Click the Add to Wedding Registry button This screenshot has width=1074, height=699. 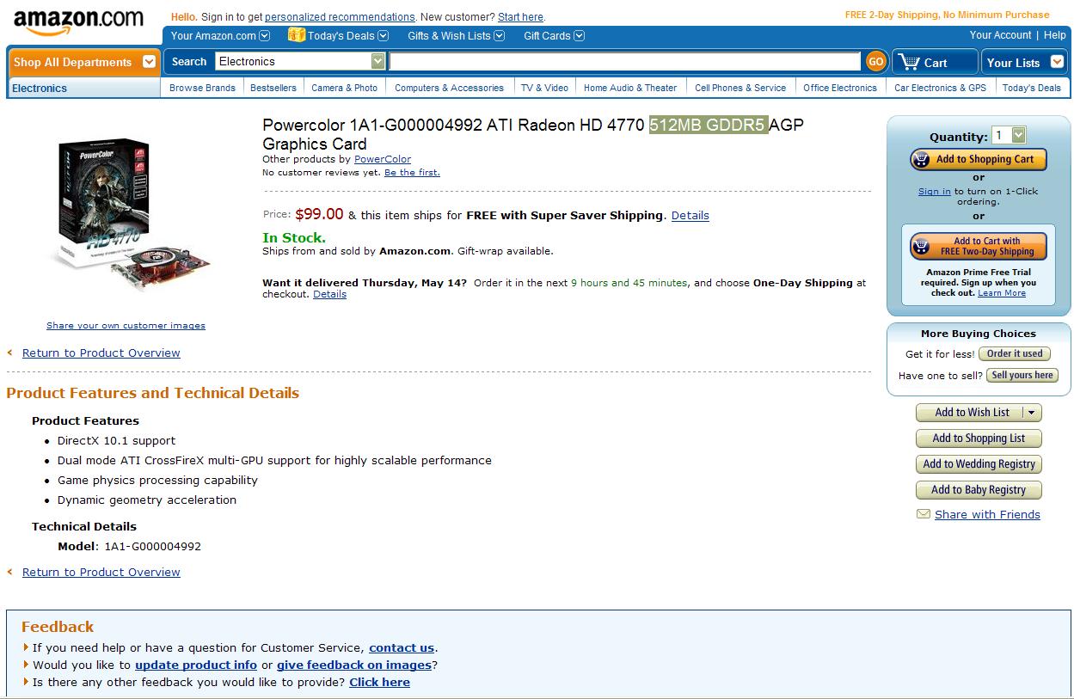click(x=979, y=464)
